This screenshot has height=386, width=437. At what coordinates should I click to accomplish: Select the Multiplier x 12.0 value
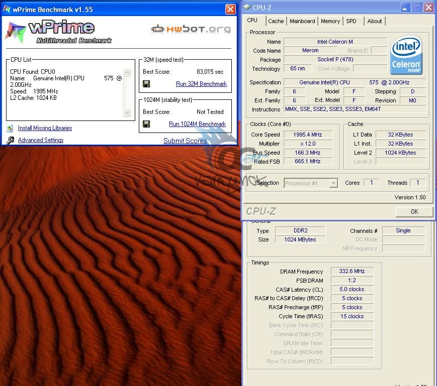[308, 144]
